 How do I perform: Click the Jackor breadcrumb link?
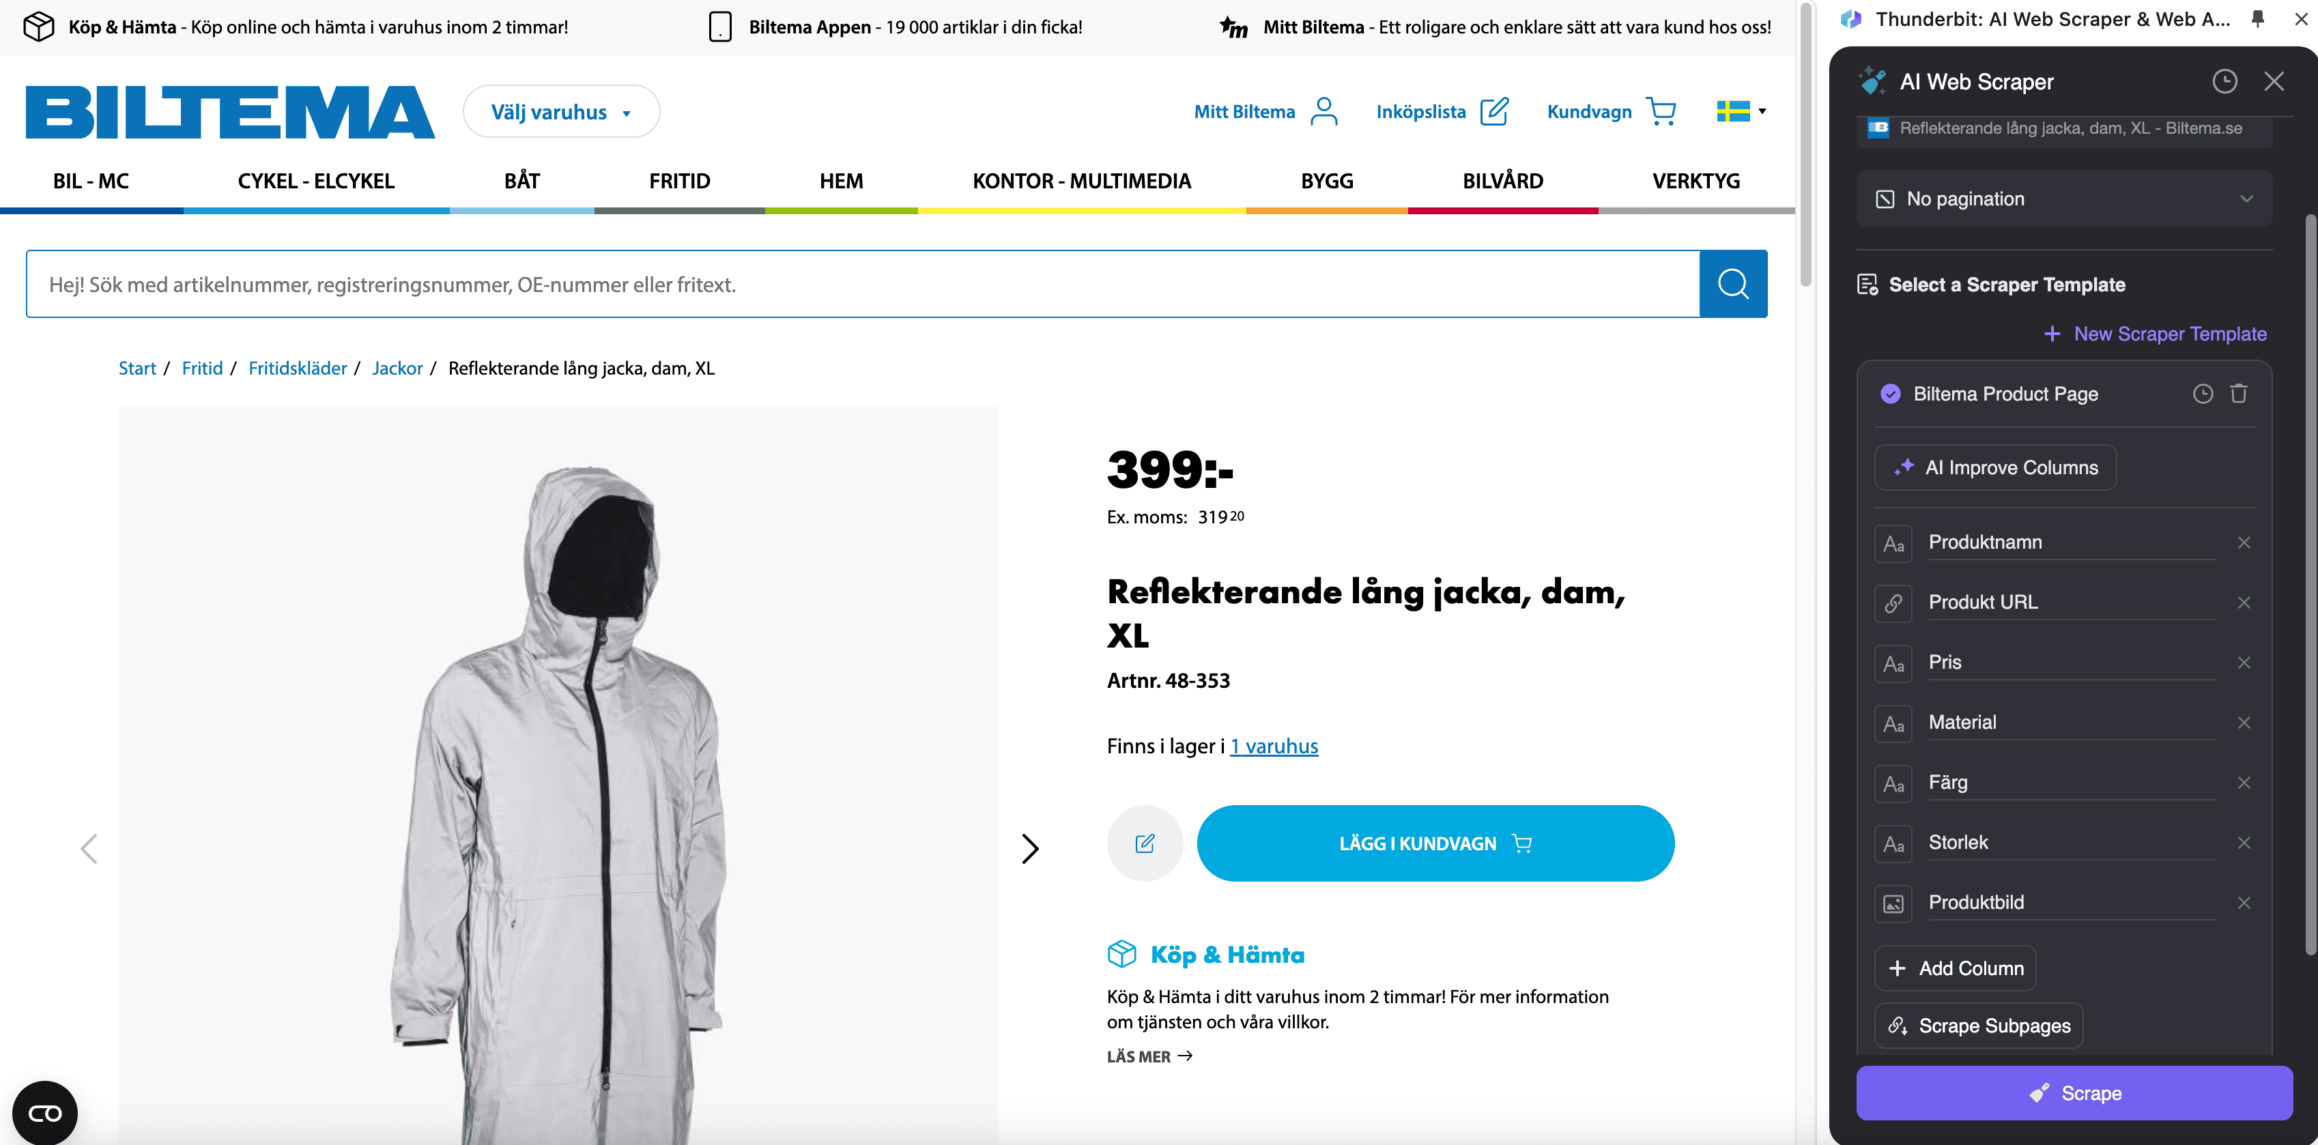point(397,368)
